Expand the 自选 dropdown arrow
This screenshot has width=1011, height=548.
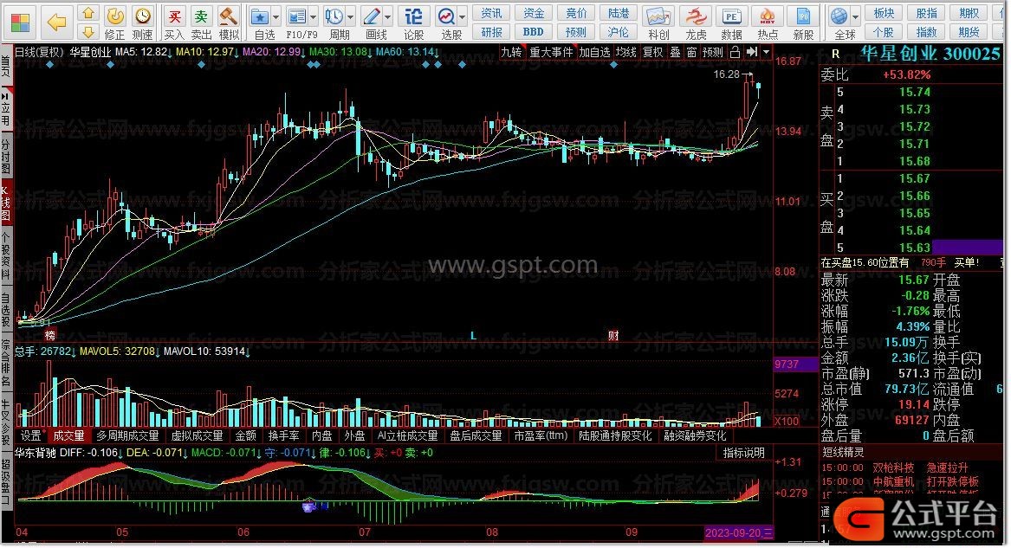276,16
